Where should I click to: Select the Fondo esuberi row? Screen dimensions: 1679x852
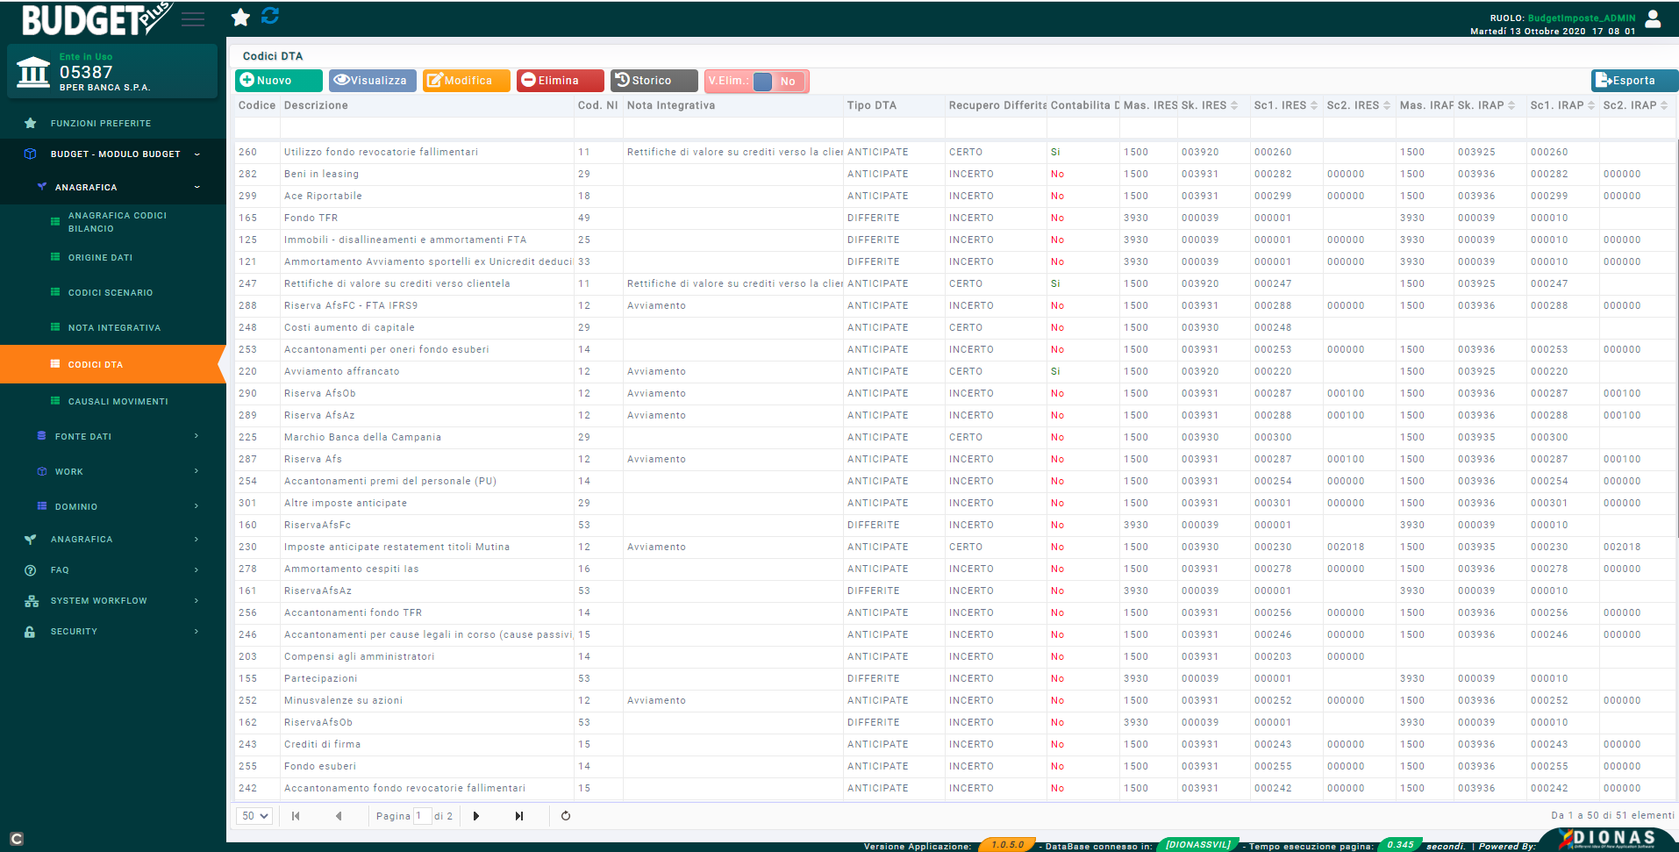coord(955,766)
